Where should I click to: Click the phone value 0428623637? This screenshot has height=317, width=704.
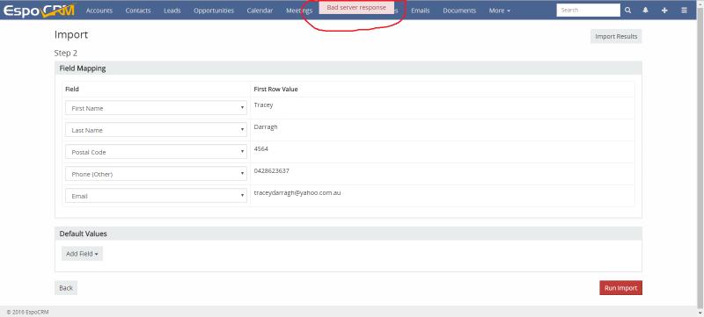[271, 170]
